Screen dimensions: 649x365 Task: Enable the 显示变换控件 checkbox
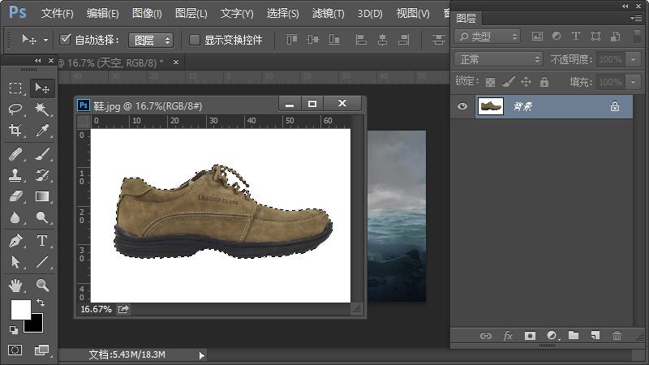195,40
